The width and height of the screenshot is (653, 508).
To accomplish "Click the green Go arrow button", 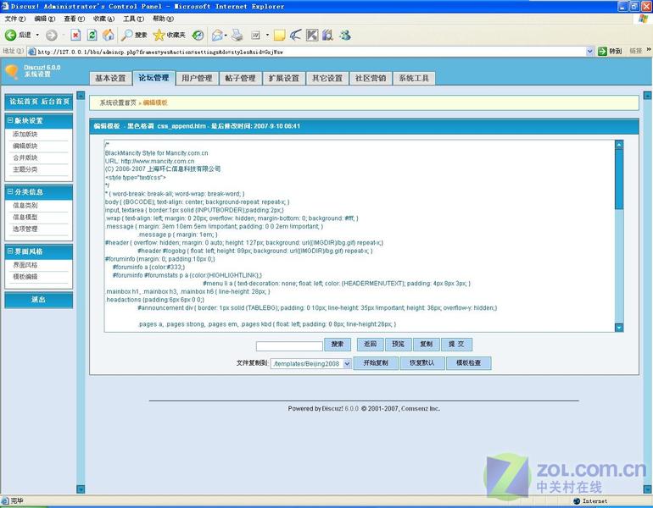I will coord(602,51).
